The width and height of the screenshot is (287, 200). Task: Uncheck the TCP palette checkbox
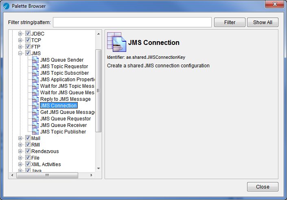pyautogui.click(x=28, y=40)
